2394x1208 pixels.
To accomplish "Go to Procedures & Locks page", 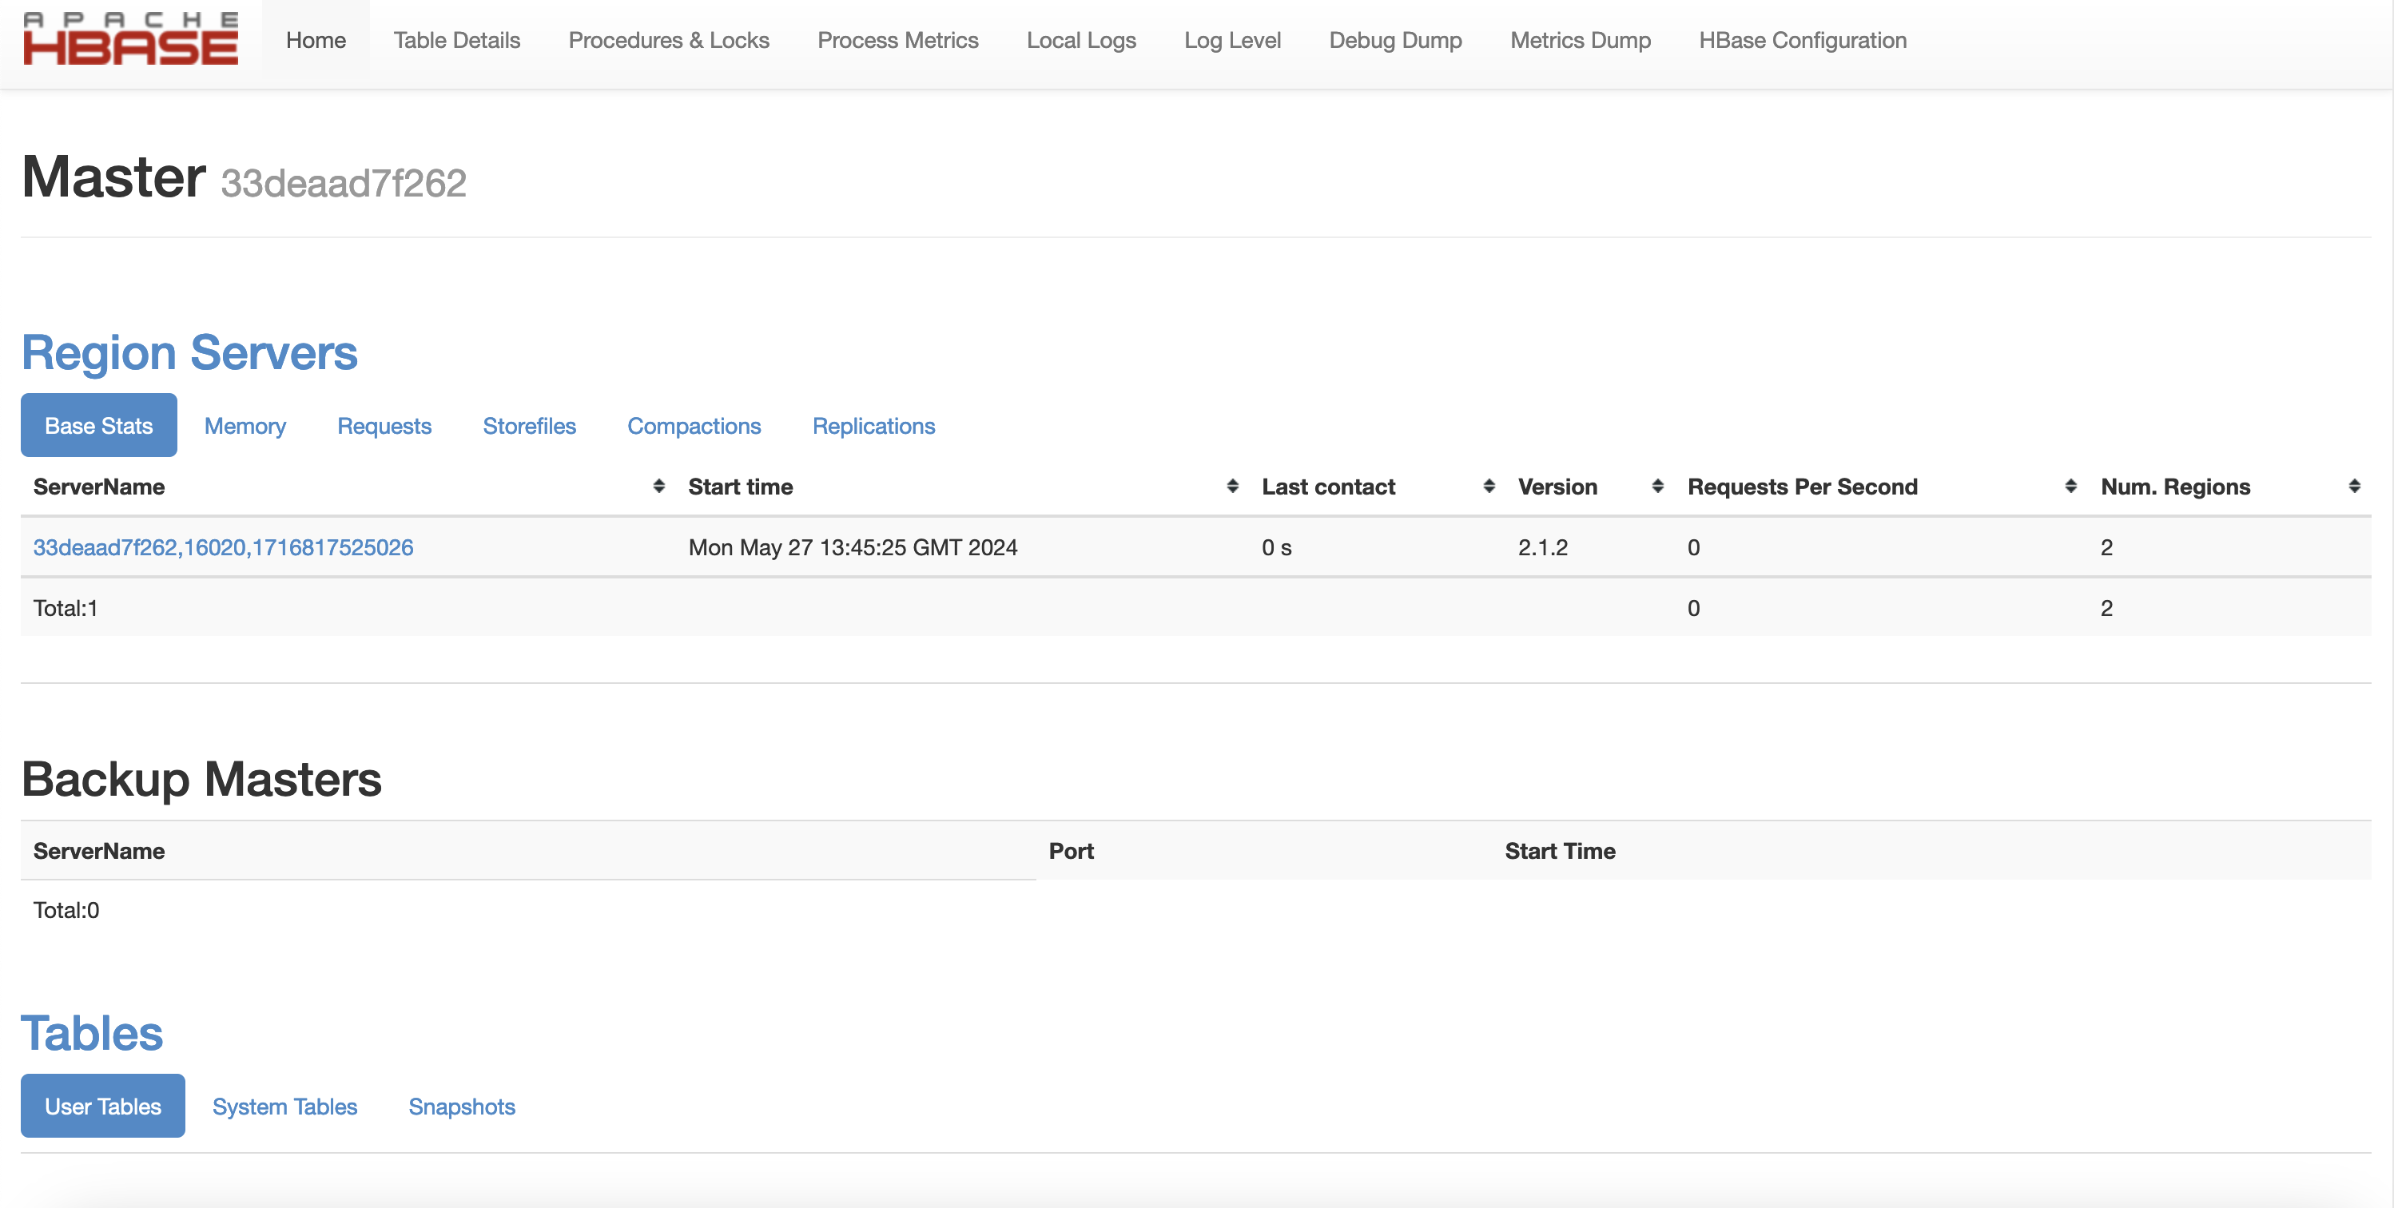I will [668, 40].
